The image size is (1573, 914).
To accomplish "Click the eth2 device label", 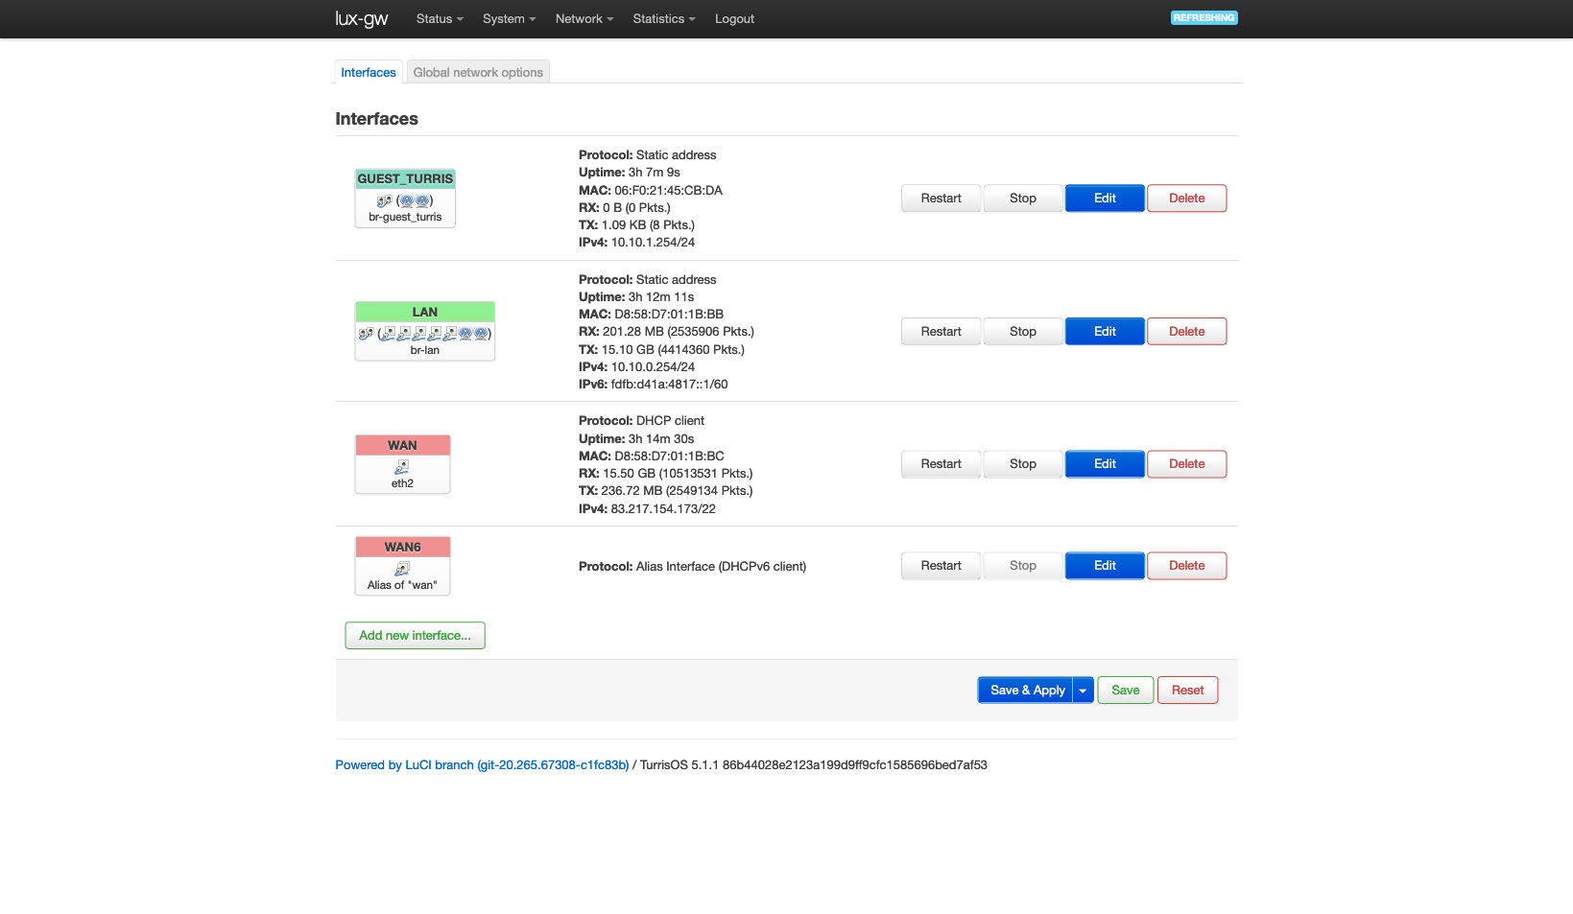I will pos(402,484).
